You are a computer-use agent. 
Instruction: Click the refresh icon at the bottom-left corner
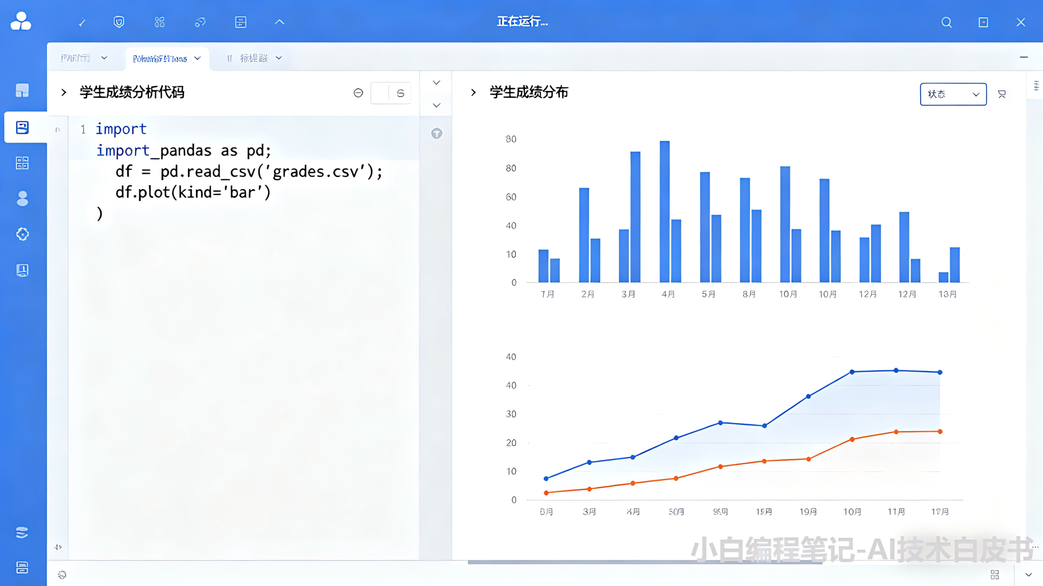click(62, 575)
